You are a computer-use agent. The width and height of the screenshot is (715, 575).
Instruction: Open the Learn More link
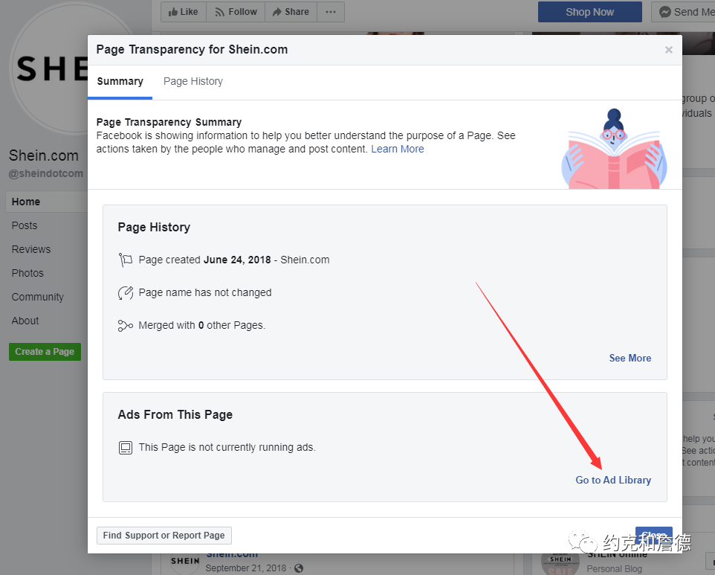(x=397, y=149)
